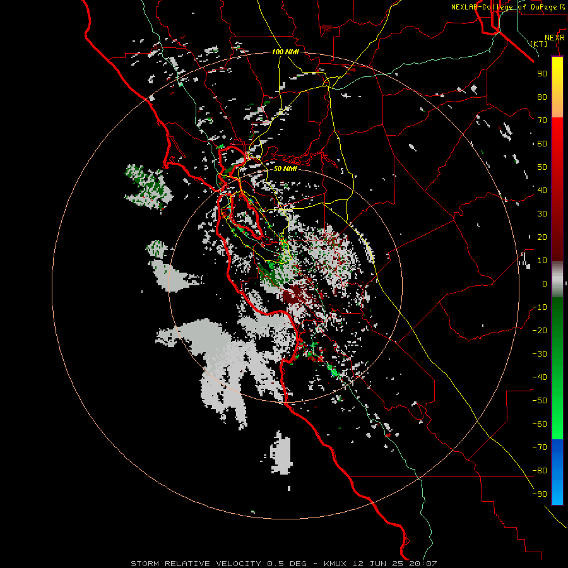Pick the gray zero-velocity band of the color bar
This screenshot has width=568, height=568.
point(557,280)
